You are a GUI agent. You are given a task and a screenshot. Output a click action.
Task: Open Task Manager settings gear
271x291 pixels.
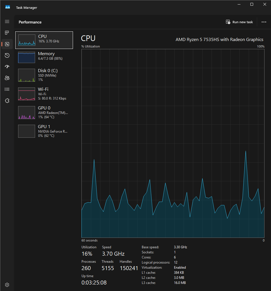click(7, 284)
